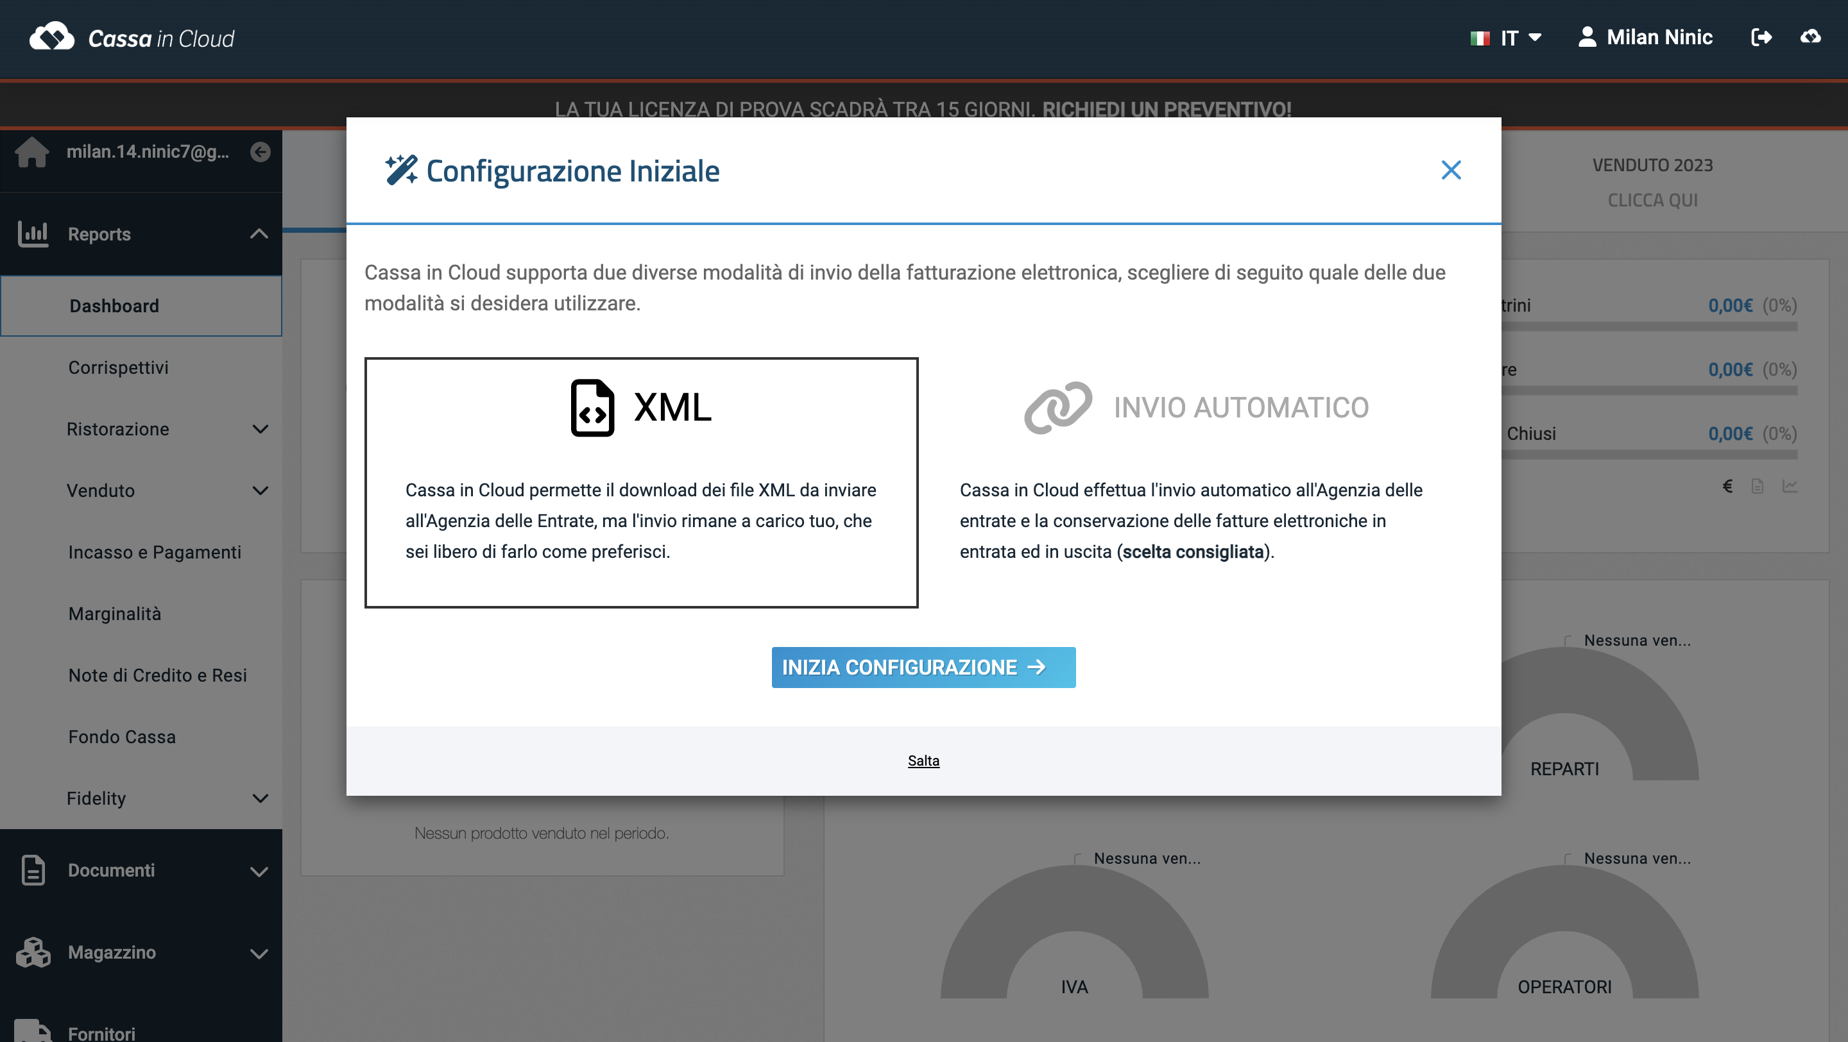Click 'Nessun prodotto venduto nel periodo.' text
The height and width of the screenshot is (1042, 1848).
542,834
